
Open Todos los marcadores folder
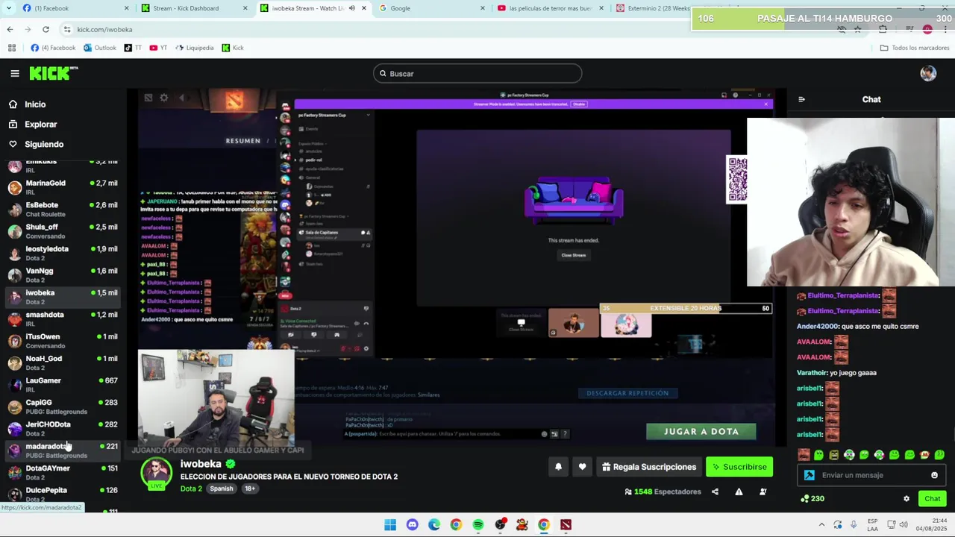click(915, 48)
